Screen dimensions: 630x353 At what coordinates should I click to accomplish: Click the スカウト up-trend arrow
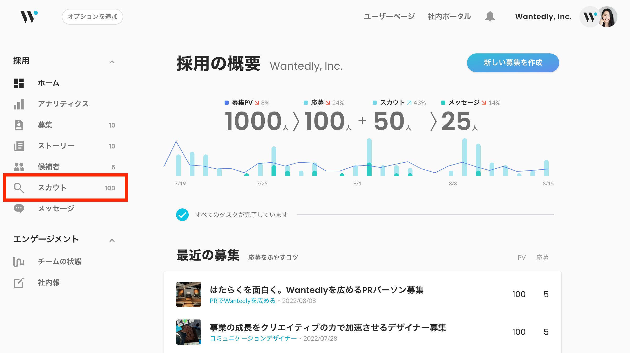pyautogui.click(x=409, y=103)
